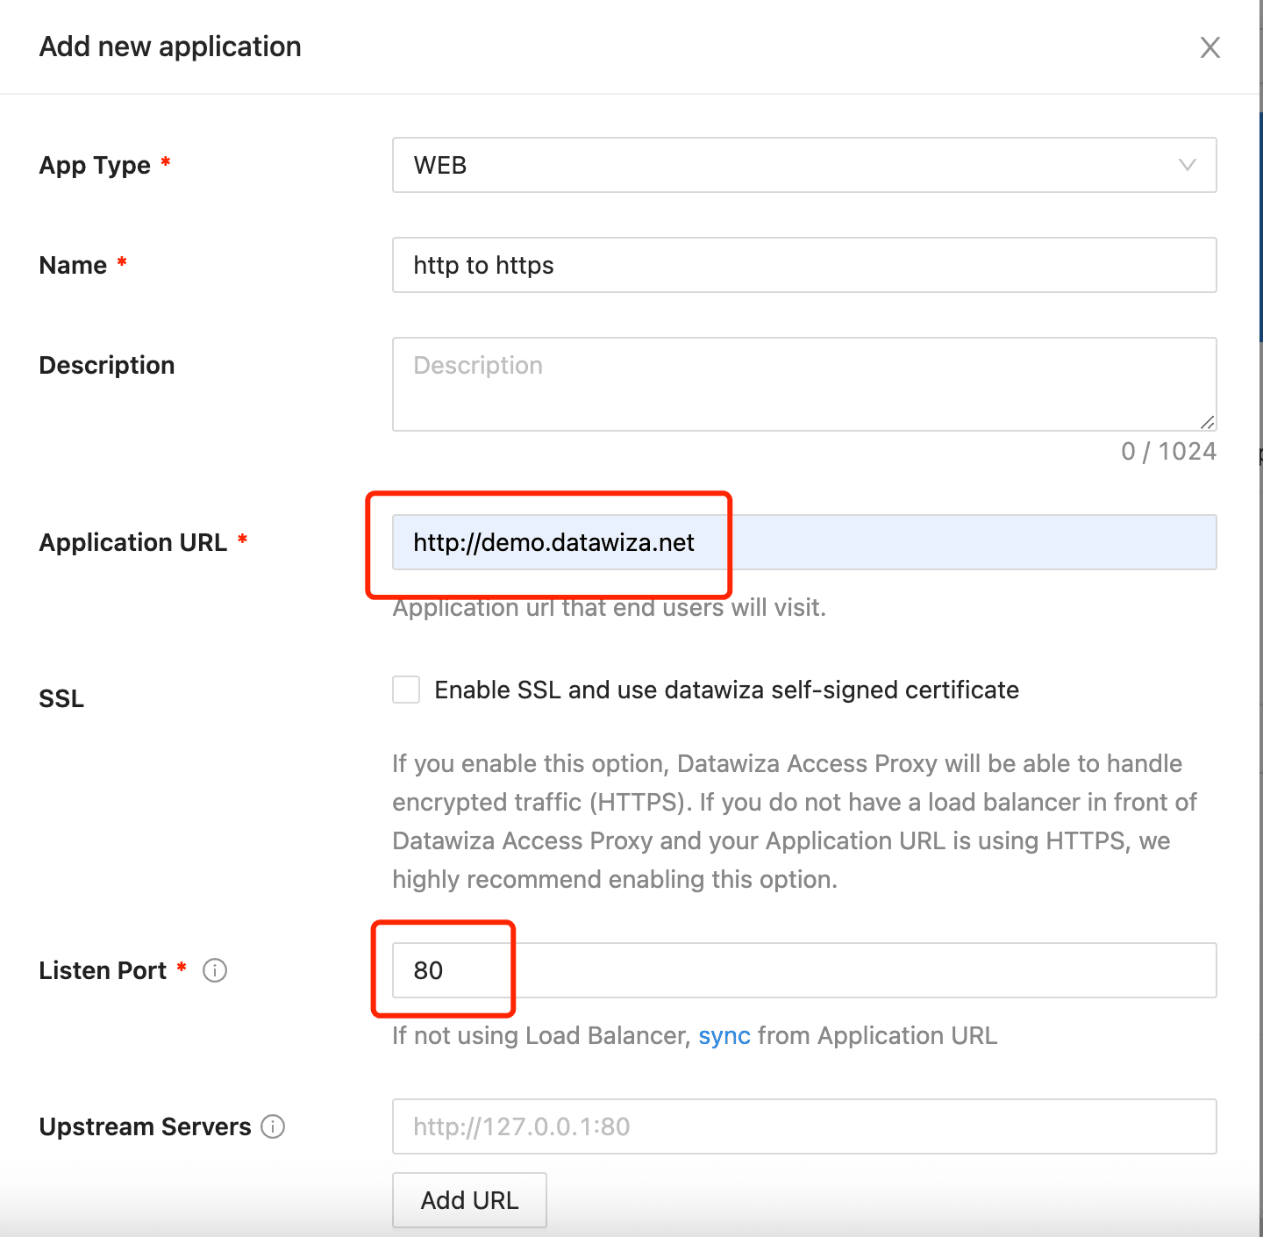Click the Add URL button
This screenshot has height=1237, width=1263.
[469, 1200]
